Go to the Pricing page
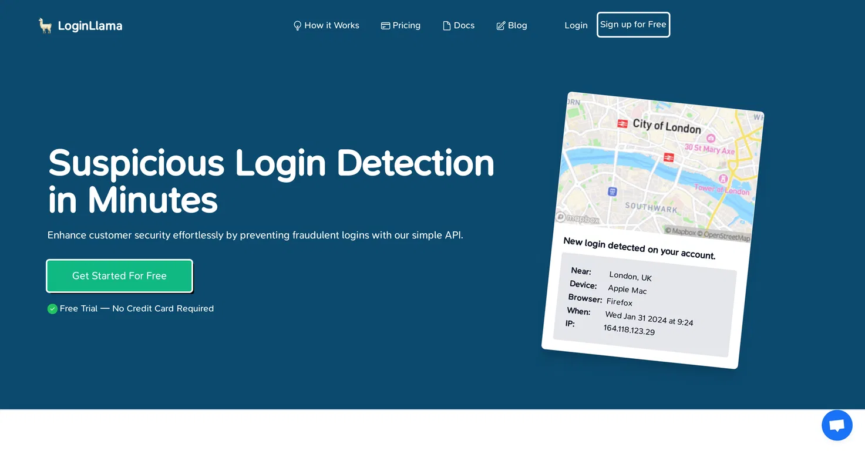This screenshot has width=865, height=451. [400, 26]
